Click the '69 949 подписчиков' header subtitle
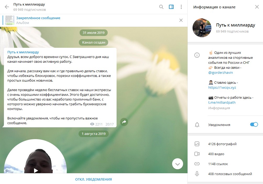 30,9
